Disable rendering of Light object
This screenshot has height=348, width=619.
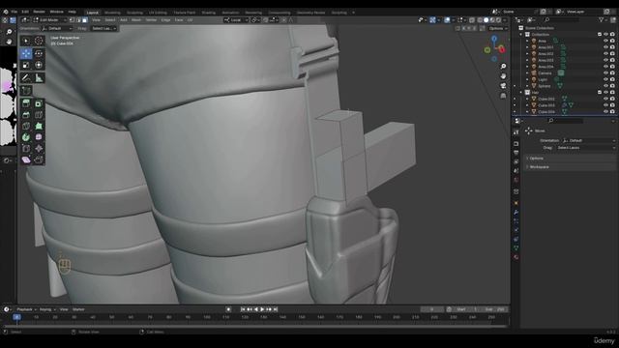612,79
